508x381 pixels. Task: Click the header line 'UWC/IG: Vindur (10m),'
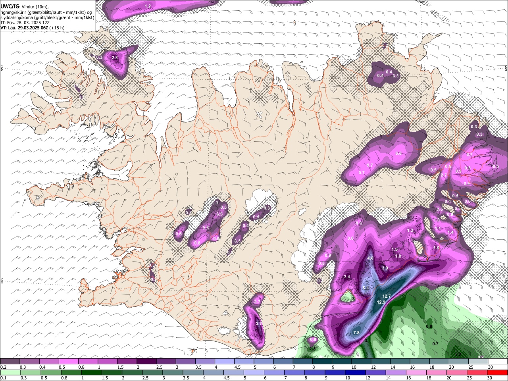pos(25,6)
